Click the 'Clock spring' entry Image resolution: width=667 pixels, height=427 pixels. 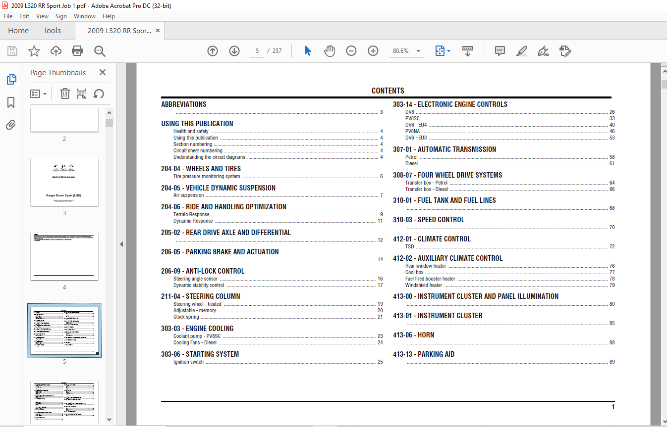tap(186, 317)
